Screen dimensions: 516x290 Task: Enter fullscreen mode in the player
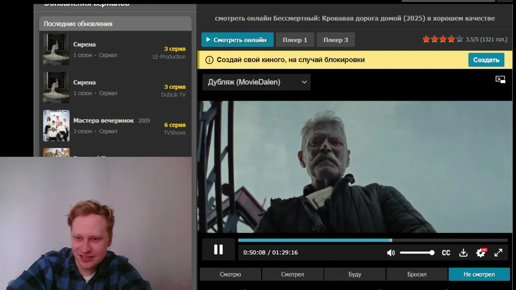click(498, 253)
